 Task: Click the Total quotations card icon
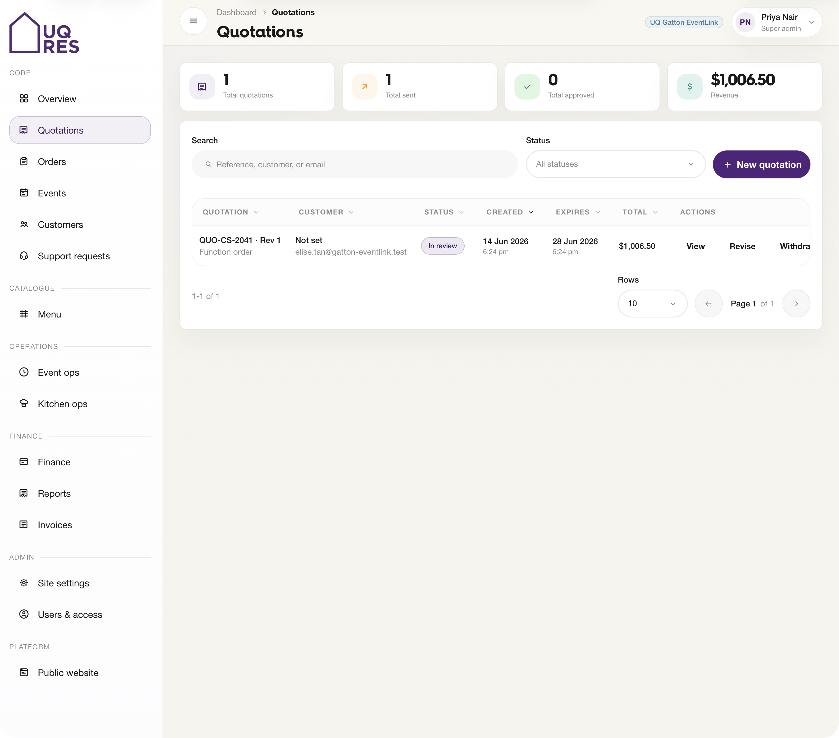point(202,86)
